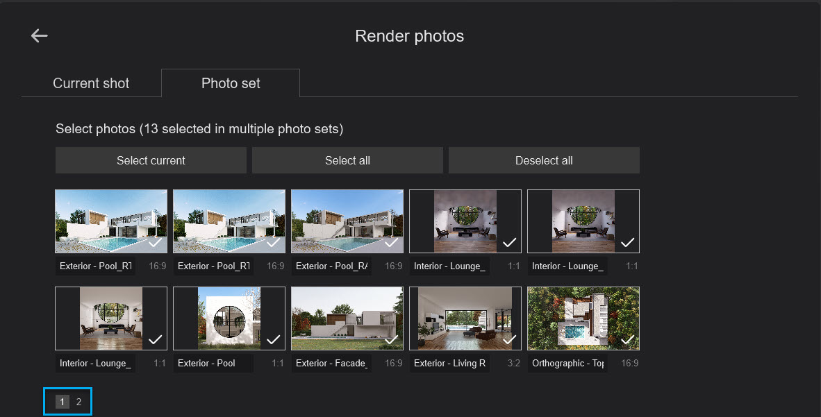Toggle checkmark on the Orthographic top view photo
The image size is (821, 417).
coord(628,339)
